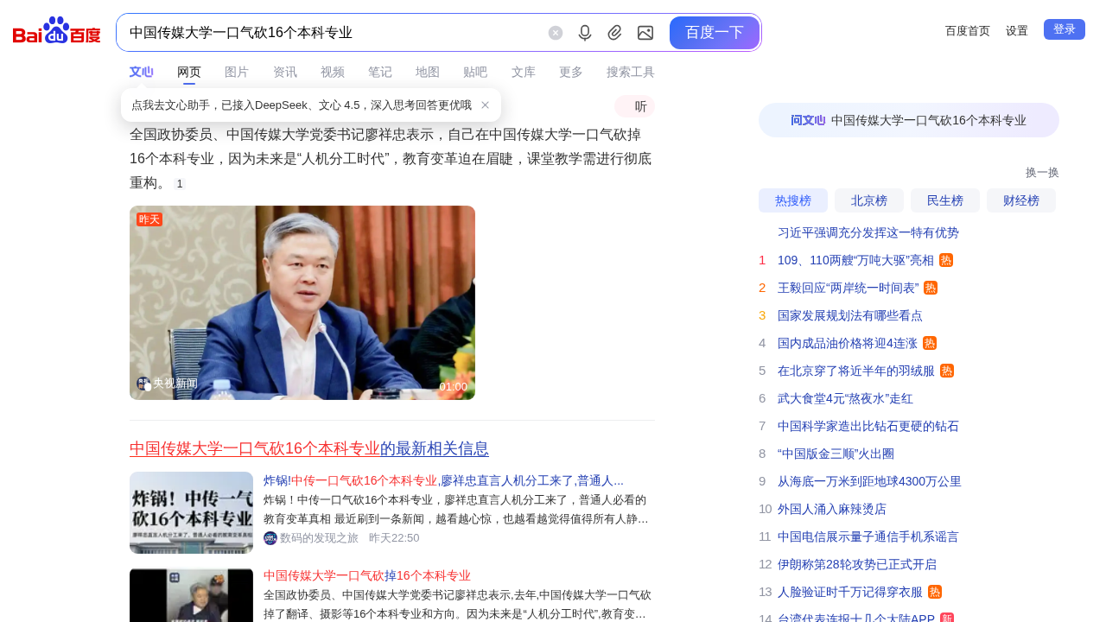
Task: Click the paperclip file upload icon
Action: (614, 33)
